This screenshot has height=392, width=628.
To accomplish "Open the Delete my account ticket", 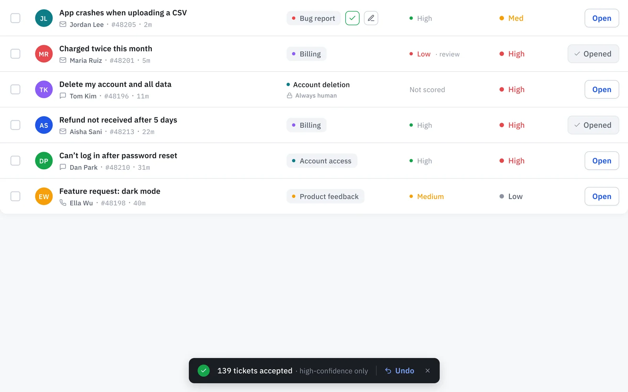I will (602, 89).
